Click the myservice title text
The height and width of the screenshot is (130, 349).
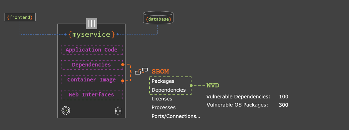[x=92, y=35]
